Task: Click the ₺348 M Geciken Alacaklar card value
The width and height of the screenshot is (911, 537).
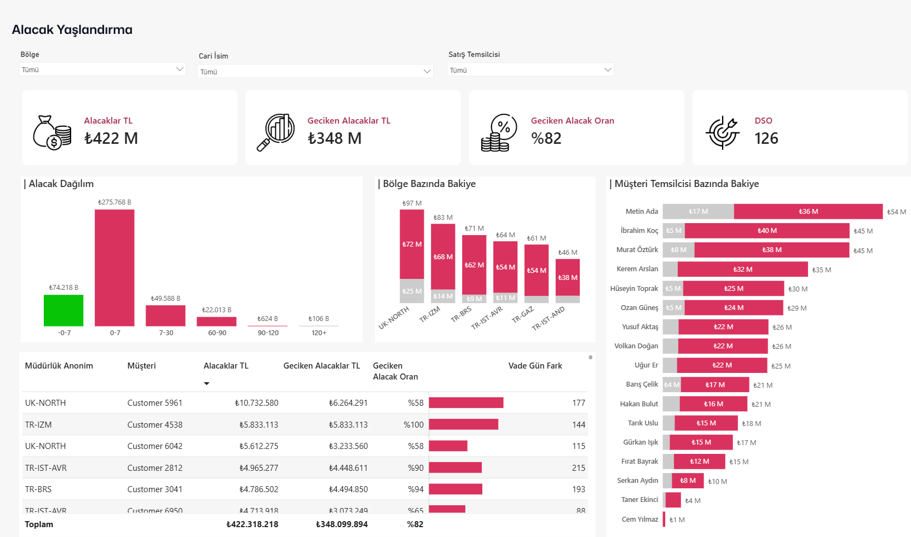Action: [335, 138]
